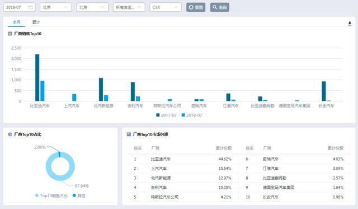The width and height of the screenshot is (358, 209).
Task: Click the table icon beside 厂商Top10市场份额
Action: tap(129, 134)
